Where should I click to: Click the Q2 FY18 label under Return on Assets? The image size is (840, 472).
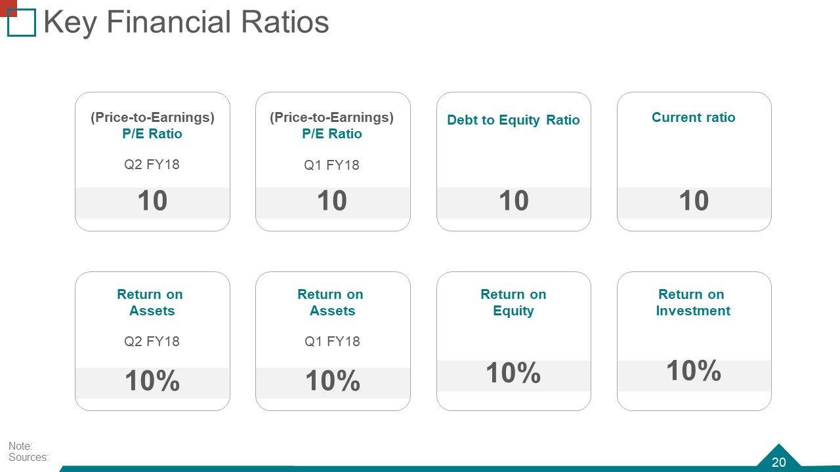click(x=152, y=342)
